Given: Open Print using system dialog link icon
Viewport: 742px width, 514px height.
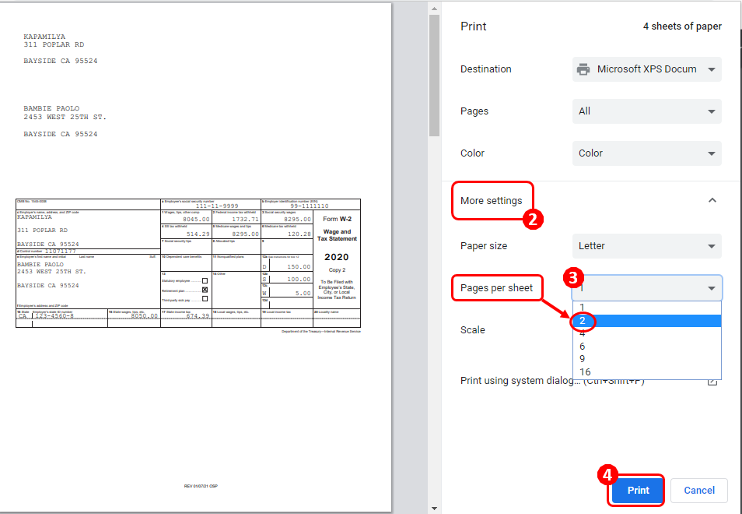Looking at the screenshot, I should coord(712,382).
